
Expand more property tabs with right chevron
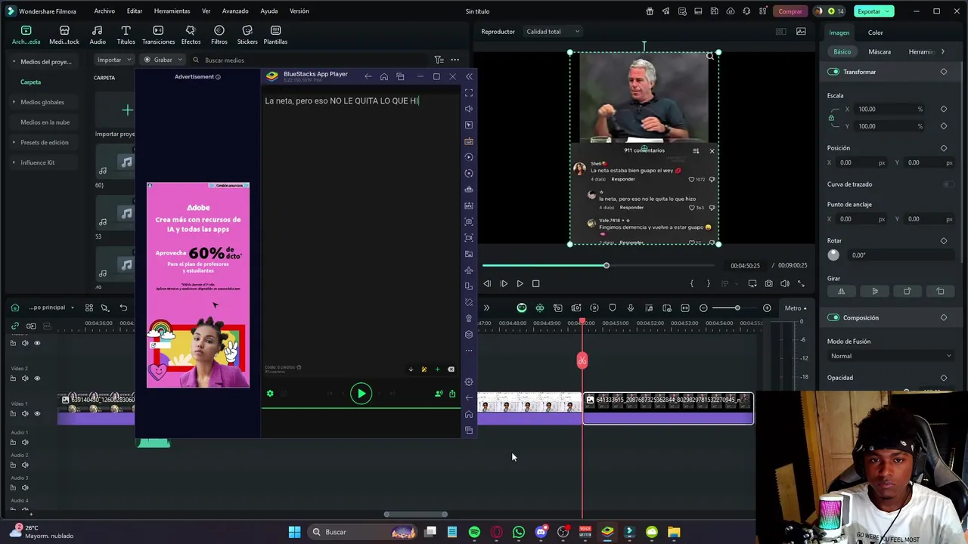coord(942,51)
